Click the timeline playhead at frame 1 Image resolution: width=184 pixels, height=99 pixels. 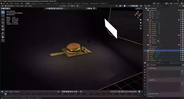5,94
